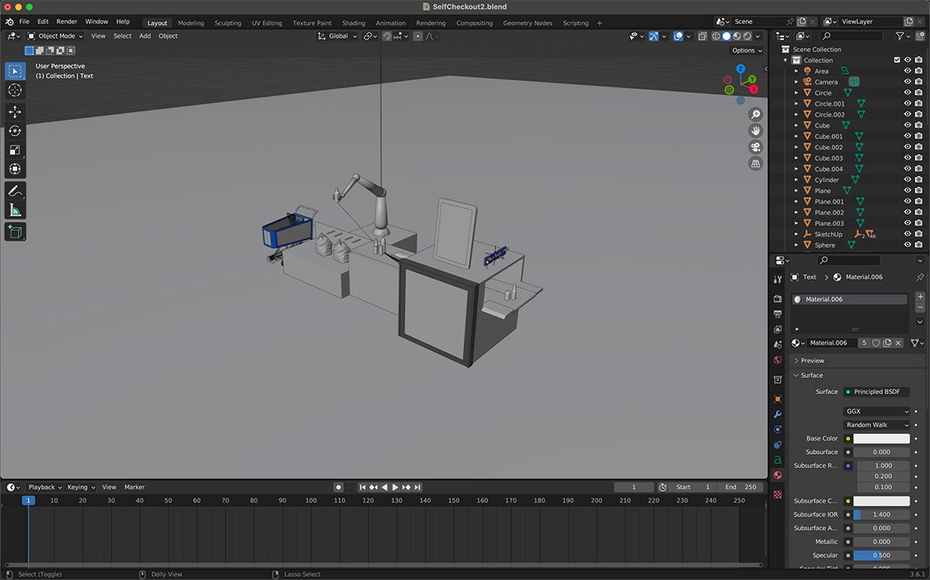930x580 pixels.
Task: Choose the Scale tool
Action: coord(15,150)
